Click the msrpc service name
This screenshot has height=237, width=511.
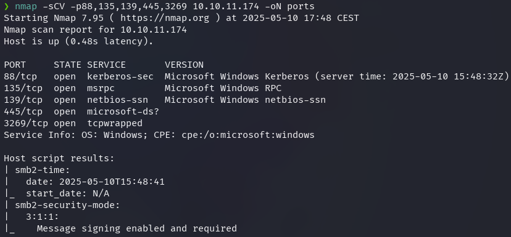click(x=101, y=89)
